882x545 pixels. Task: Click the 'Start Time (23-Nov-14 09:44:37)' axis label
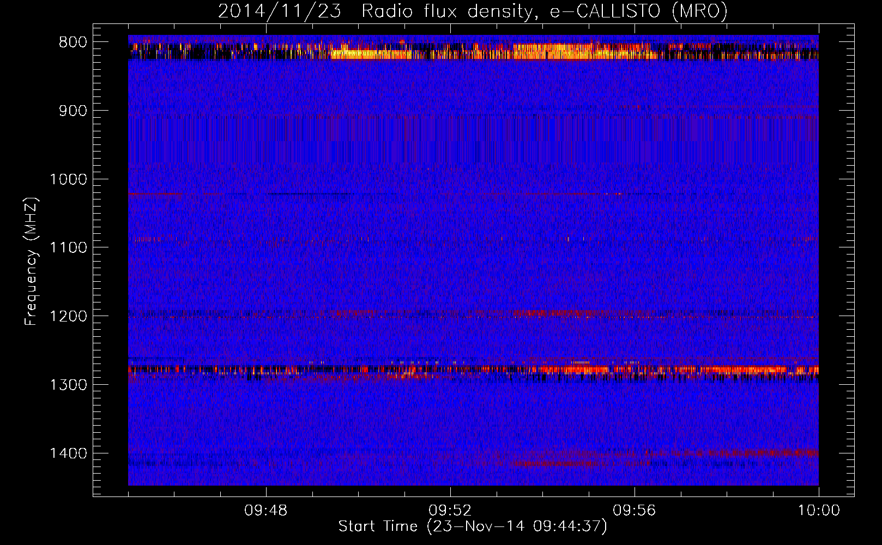click(x=473, y=526)
